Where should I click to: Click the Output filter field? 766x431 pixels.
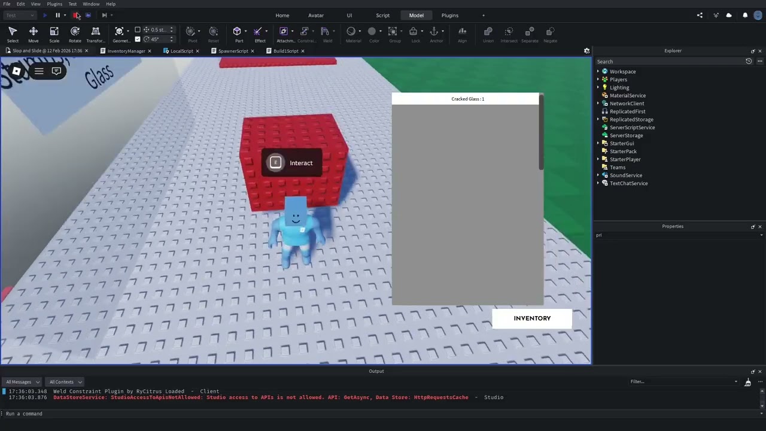coord(683,381)
